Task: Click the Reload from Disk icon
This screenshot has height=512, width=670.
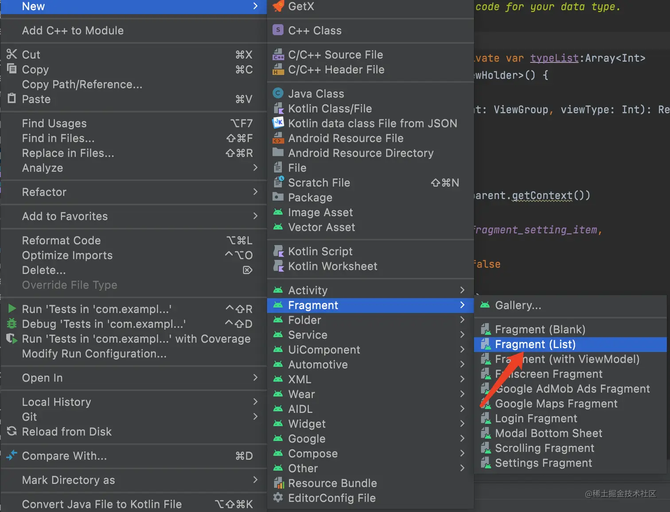Action: (12, 431)
